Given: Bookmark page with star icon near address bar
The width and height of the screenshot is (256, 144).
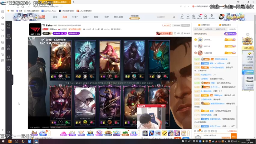Looking at the screenshot, I should pyautogui.click(x=29, y=6).
